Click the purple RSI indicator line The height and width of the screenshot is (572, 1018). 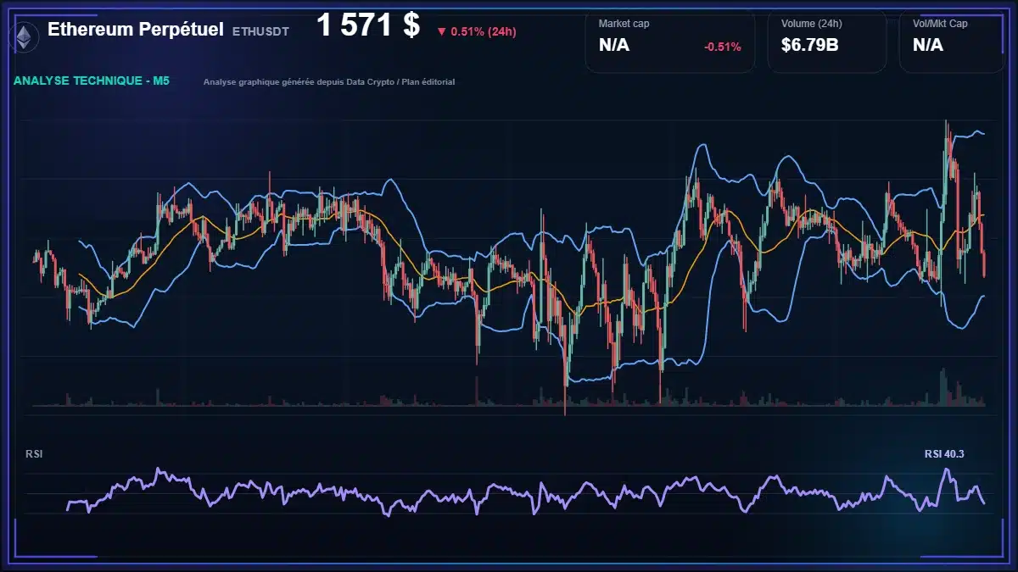click(526, 492)
